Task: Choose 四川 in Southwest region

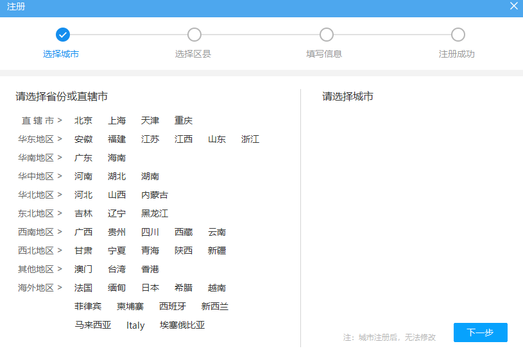Action: click(x=150, y=232)
